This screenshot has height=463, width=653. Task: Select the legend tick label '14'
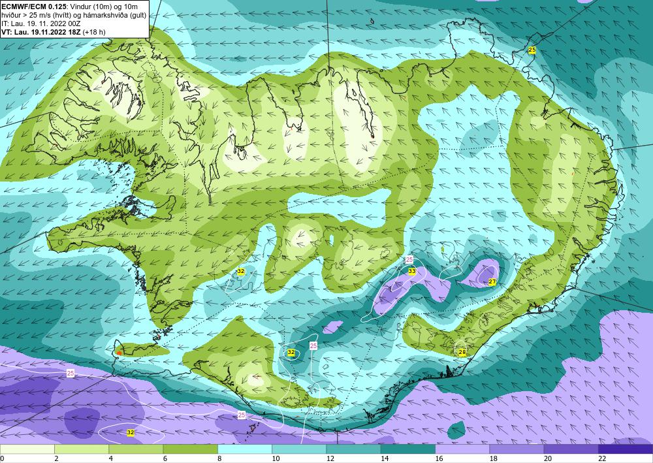(385, 458)
